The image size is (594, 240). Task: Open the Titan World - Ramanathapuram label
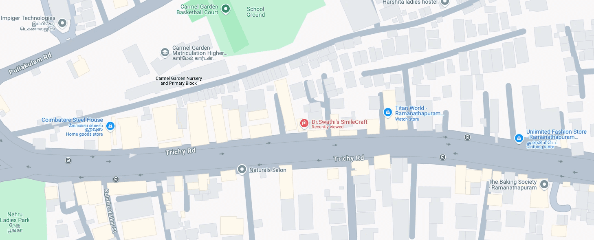[x=420, y=111]
